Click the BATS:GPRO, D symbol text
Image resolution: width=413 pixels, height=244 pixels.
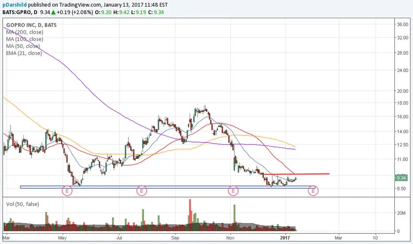click(x=20, y=12)
